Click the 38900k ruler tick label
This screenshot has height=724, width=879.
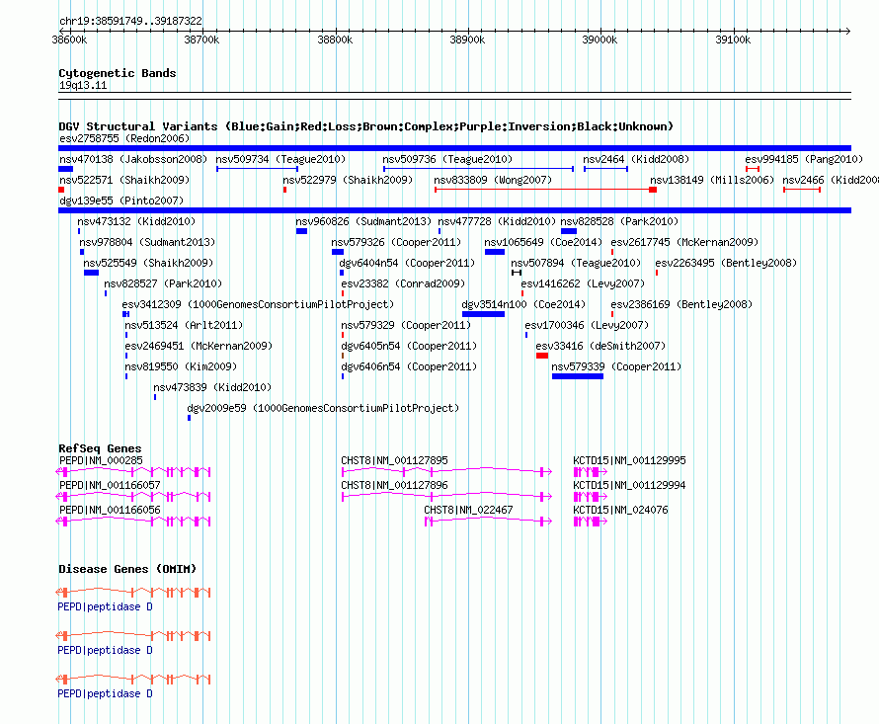point(467,40)
